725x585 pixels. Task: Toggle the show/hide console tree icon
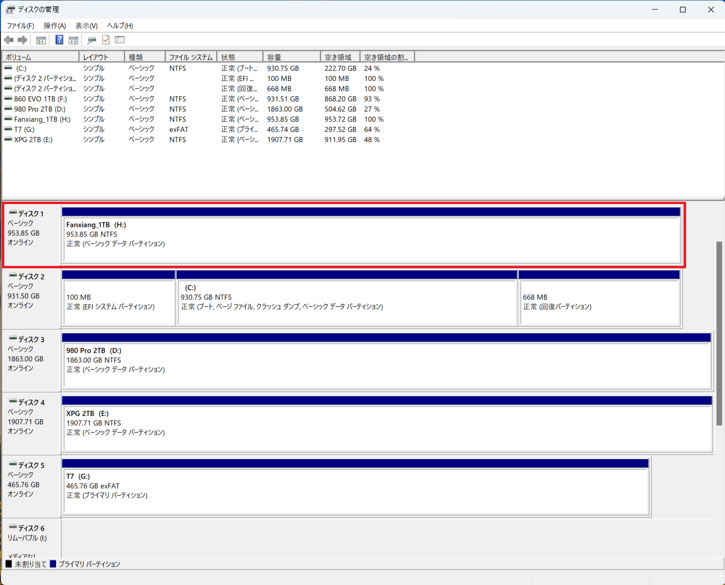coord(41,40)
